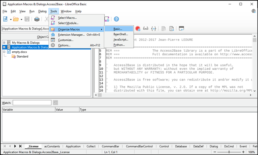Click the Find Parentheses braces icon

[154, 29]
